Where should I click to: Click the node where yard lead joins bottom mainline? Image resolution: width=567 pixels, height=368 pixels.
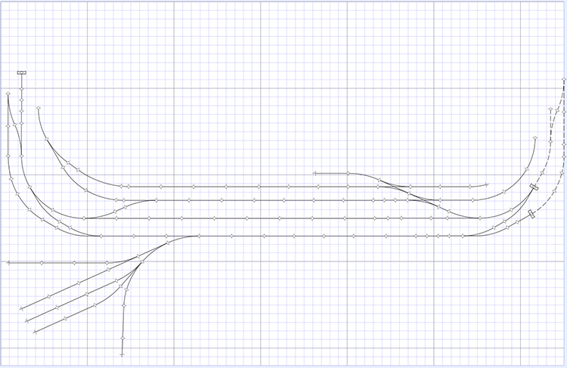[x=167, y=243]
